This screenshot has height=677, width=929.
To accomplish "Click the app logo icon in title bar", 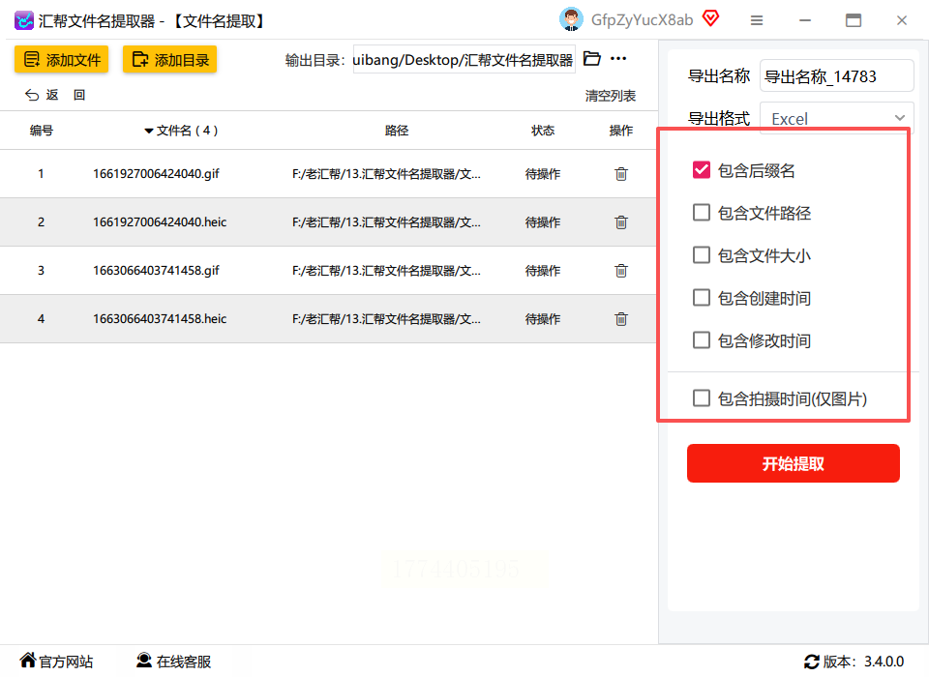I will pos(23,20).
